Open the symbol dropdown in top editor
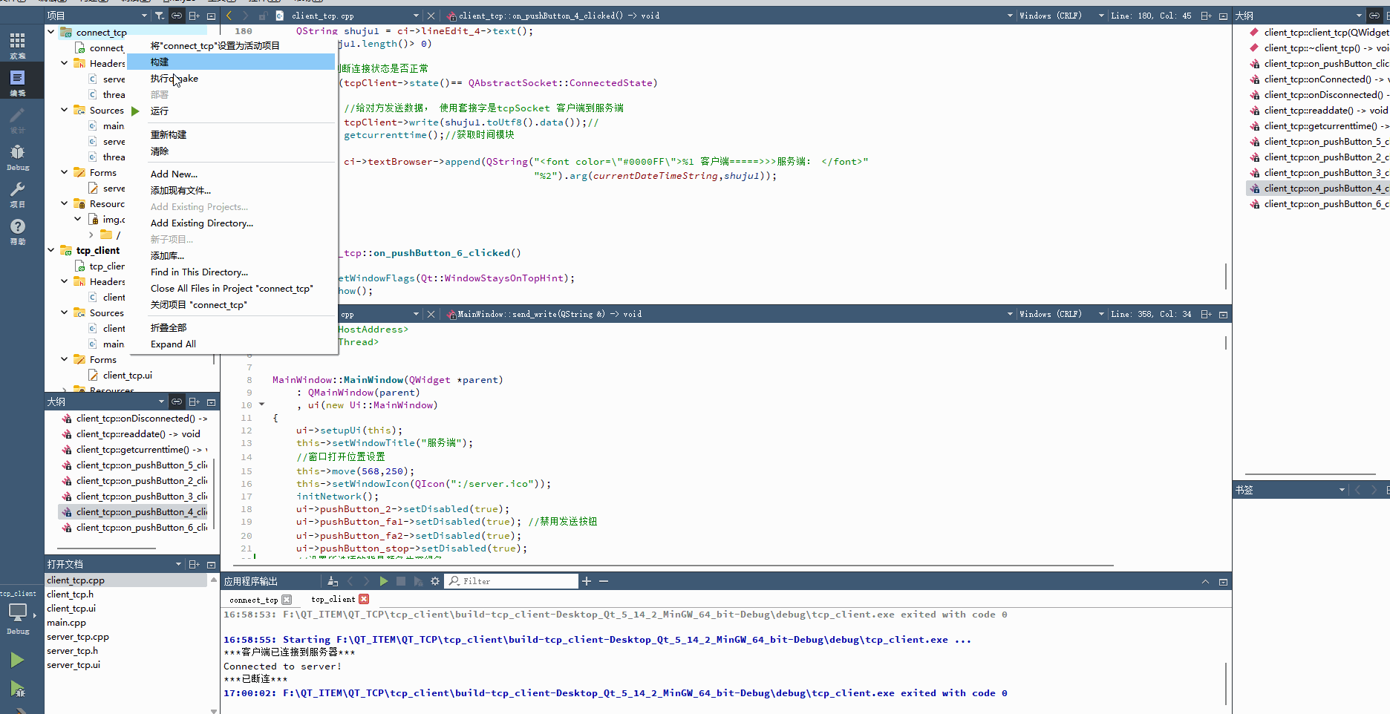 pos(1010,16)
